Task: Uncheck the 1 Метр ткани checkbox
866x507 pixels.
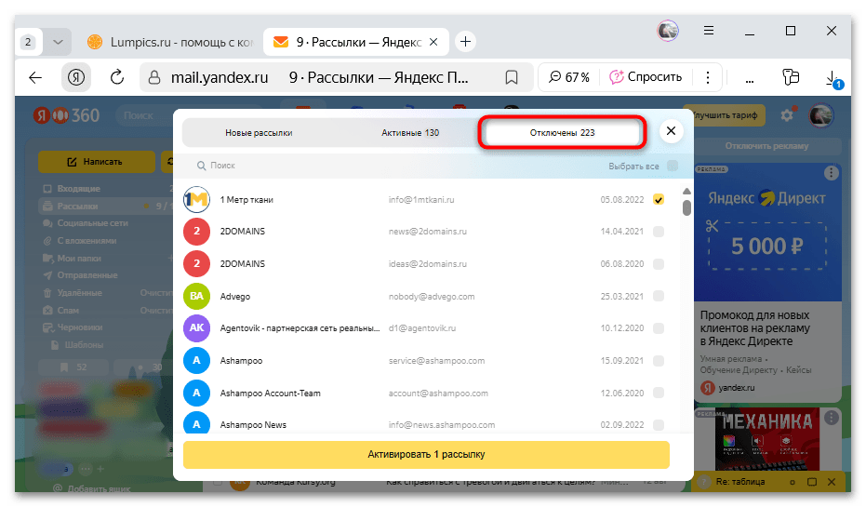Action: (659, 200)
